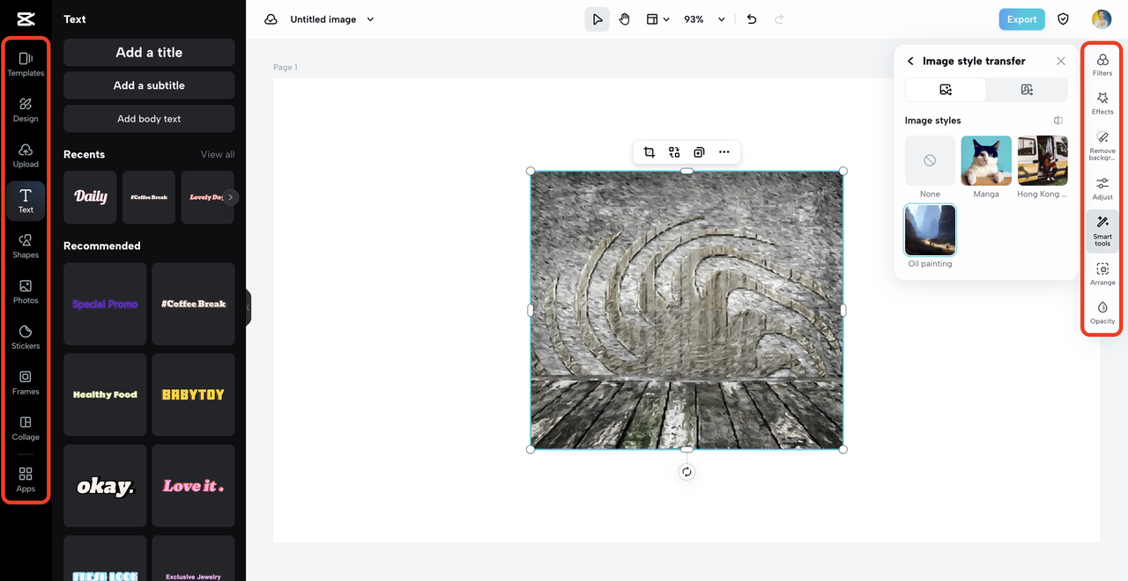This screenshot has width=1128, height=581.
Task: Open the Templates sidebar panel
Action: pos(26,63)
